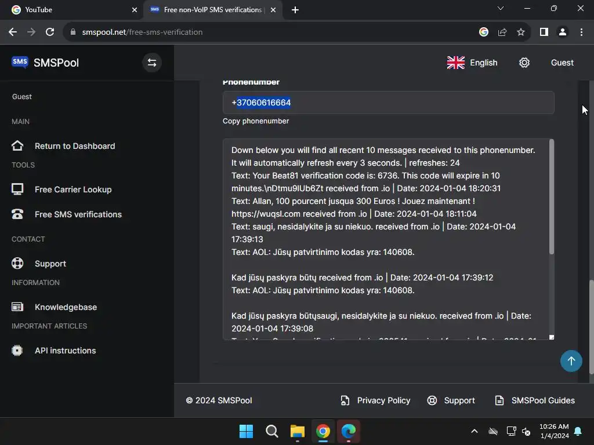This screenshot has width=594, height=445.
Task: Show hidden system tray icons chevron
Action: click(x=475, y=431)
